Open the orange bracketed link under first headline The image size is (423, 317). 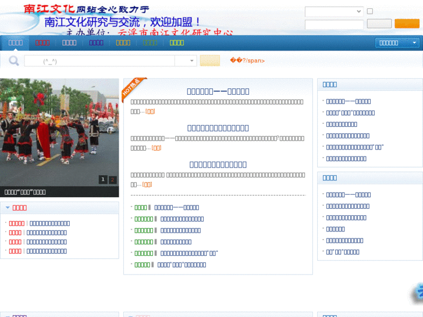coord(150,111)
